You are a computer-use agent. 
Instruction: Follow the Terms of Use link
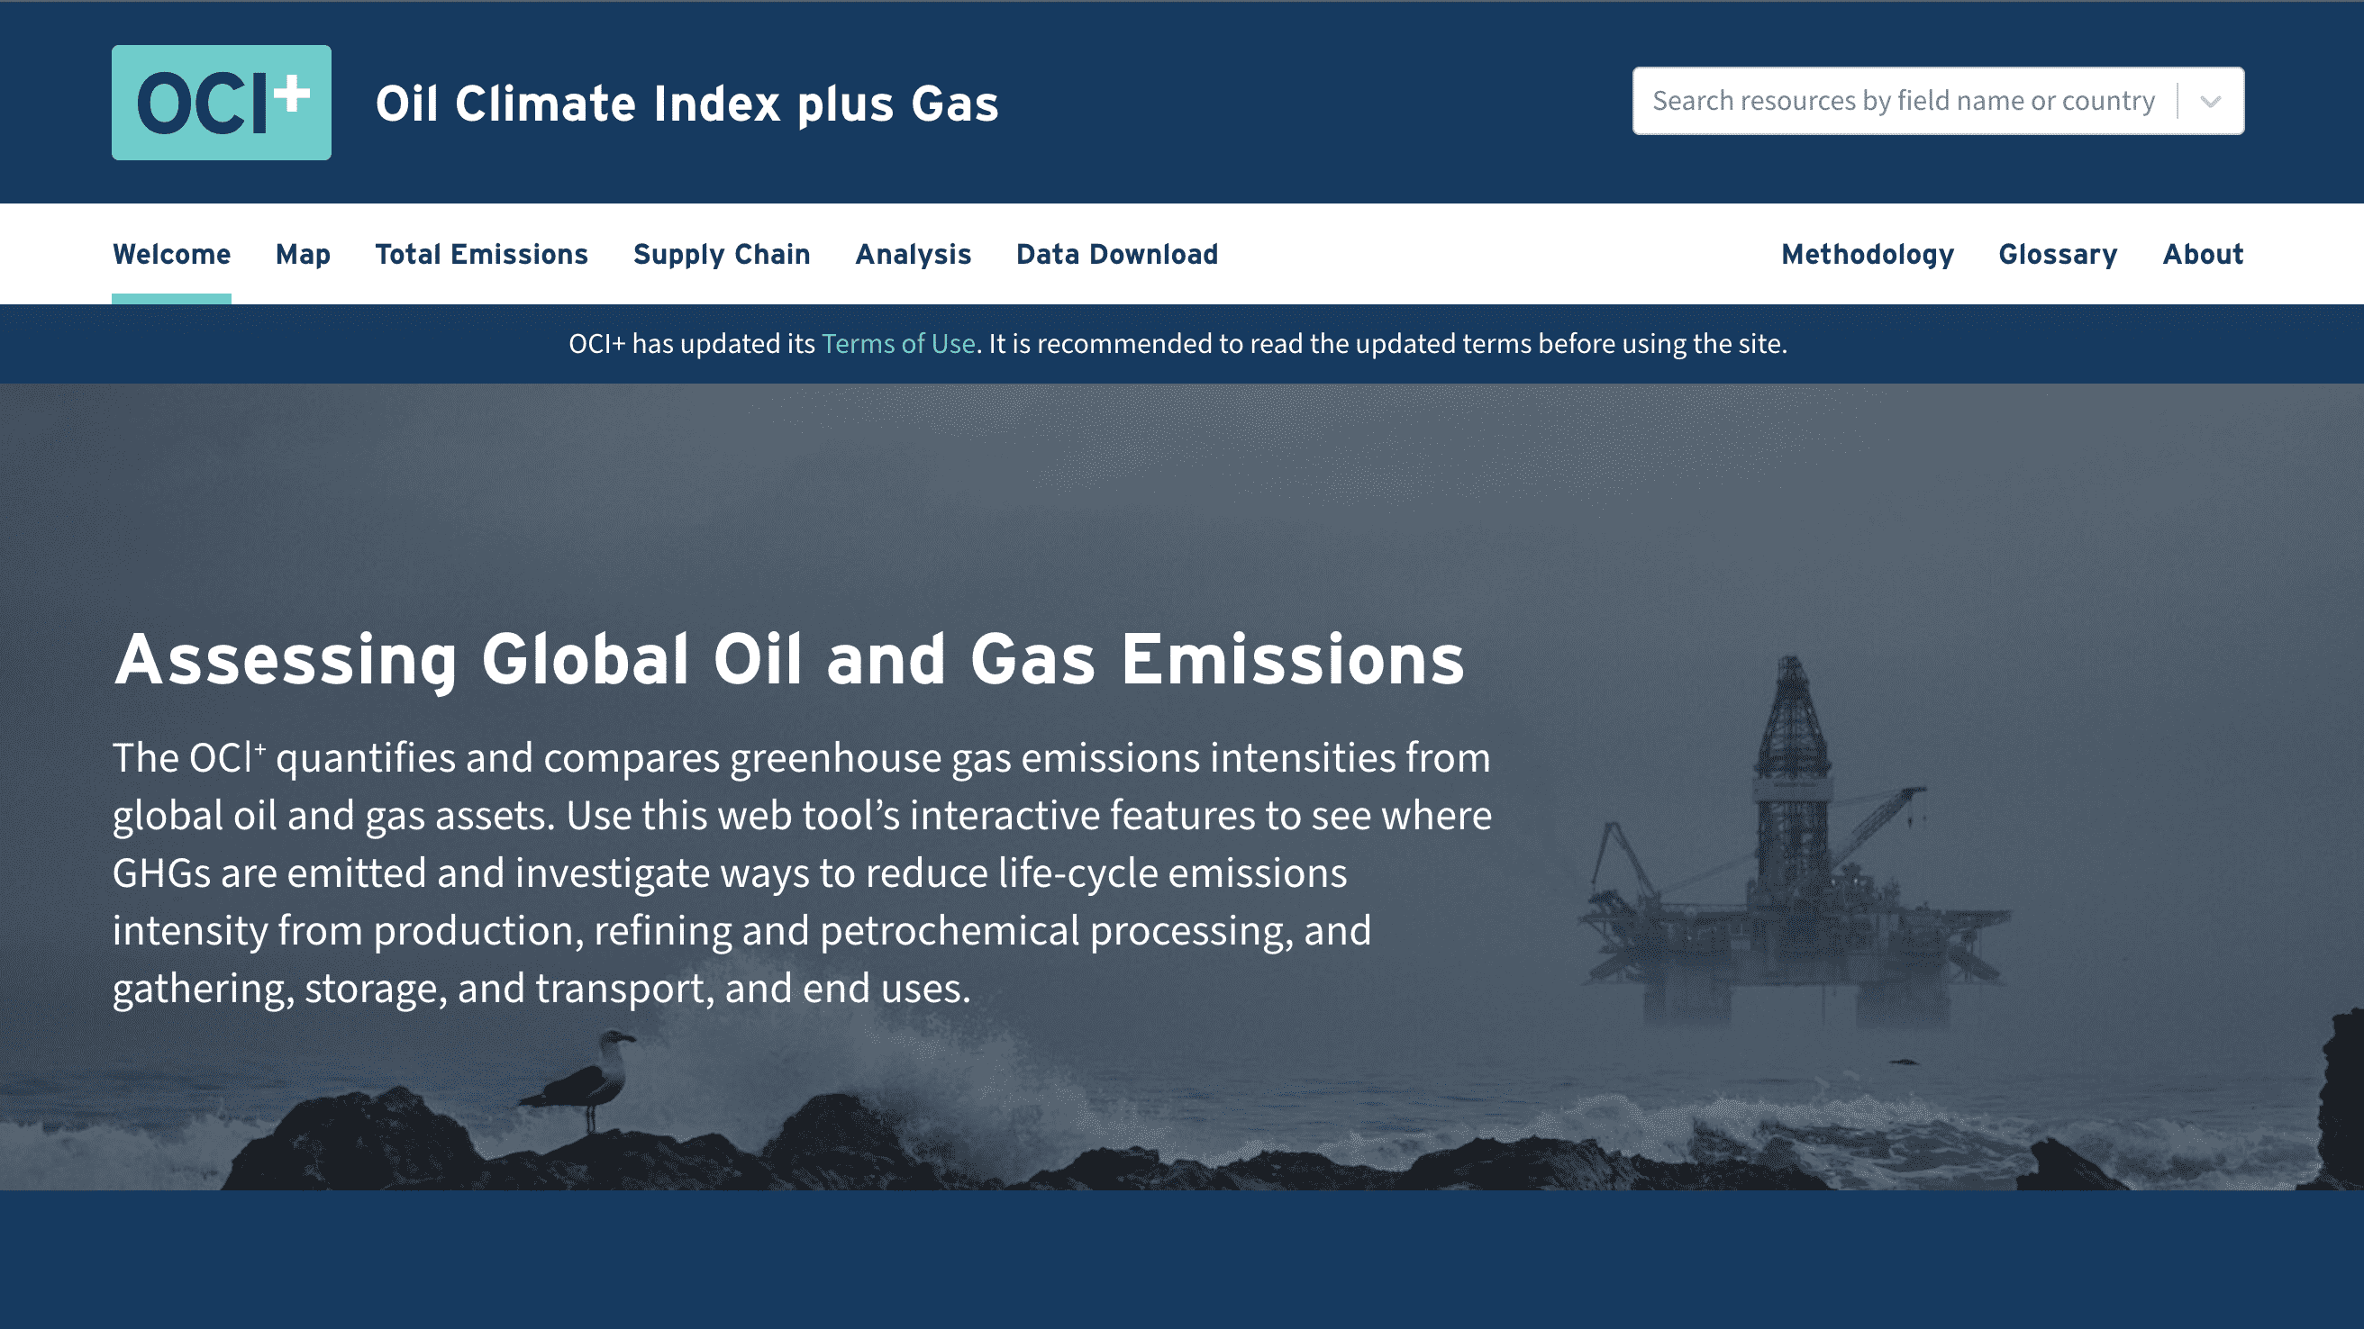[897, 344]
